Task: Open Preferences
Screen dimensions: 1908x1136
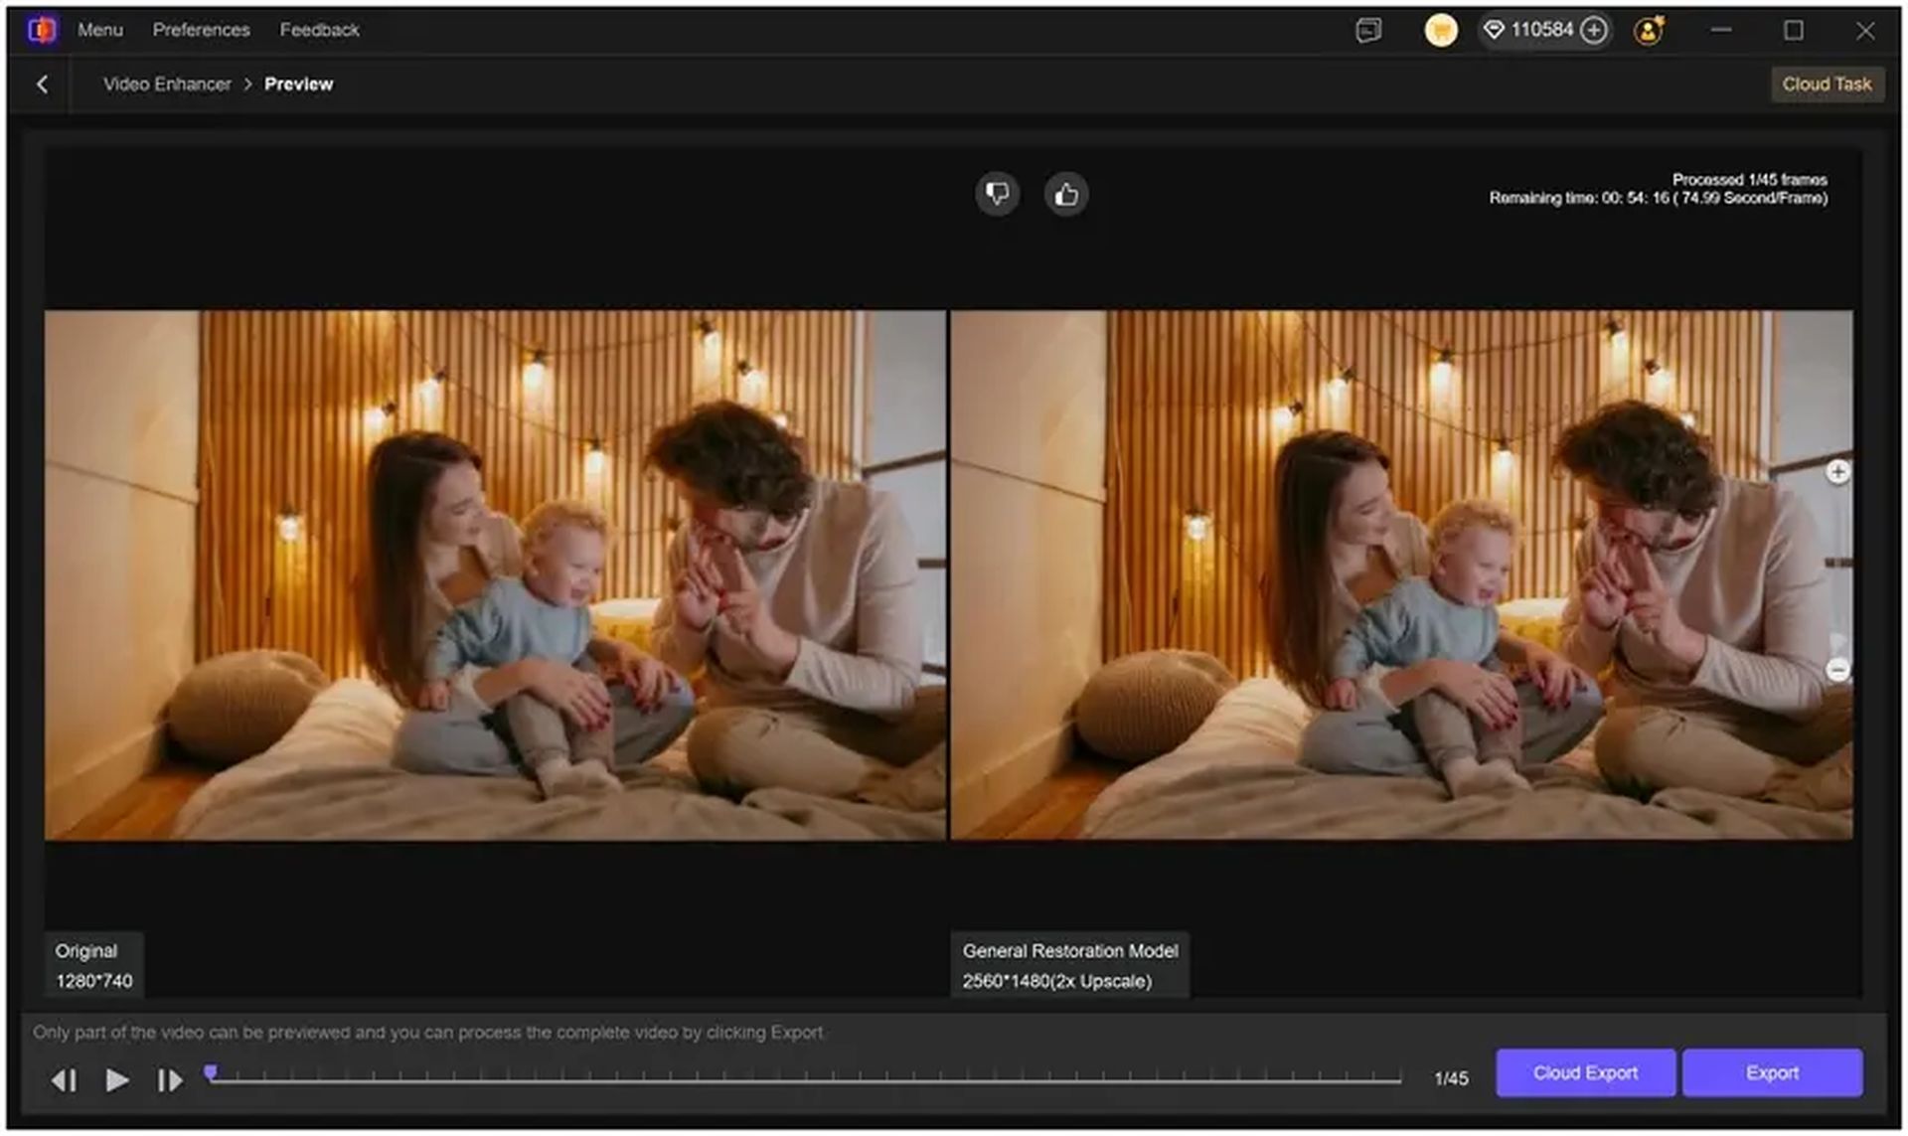Action: coord(201,30)
